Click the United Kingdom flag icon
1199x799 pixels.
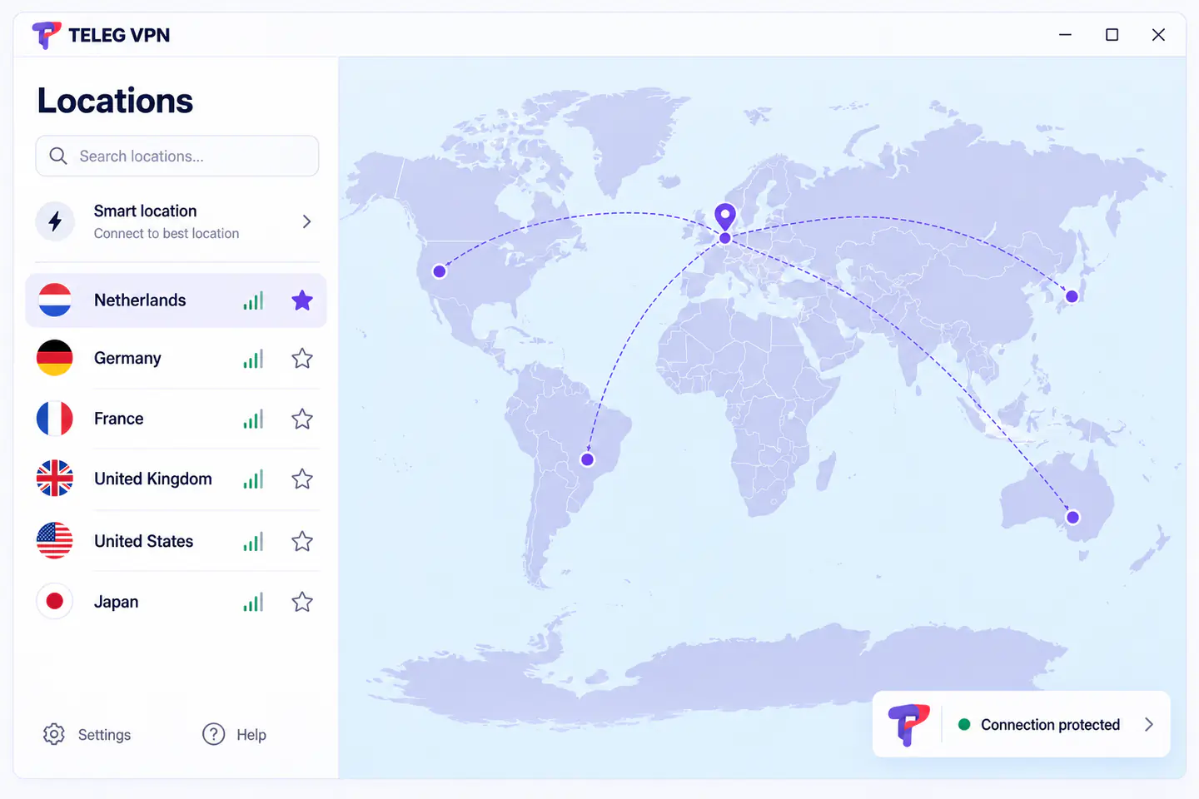55,479
